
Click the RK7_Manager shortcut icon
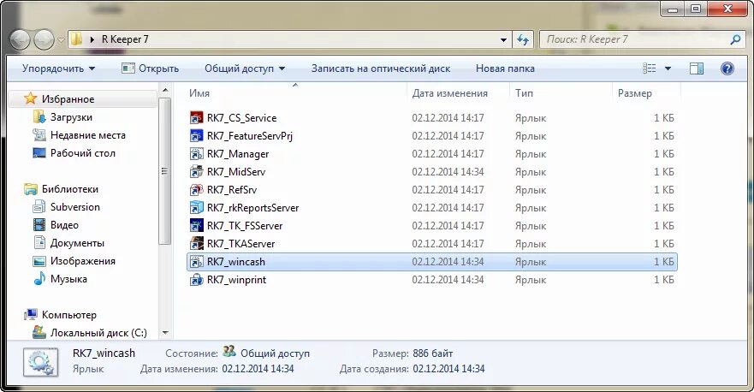[x=196, y=154]
